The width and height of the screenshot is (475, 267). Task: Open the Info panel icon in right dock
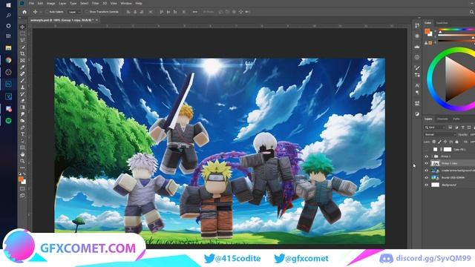(417, 57)
